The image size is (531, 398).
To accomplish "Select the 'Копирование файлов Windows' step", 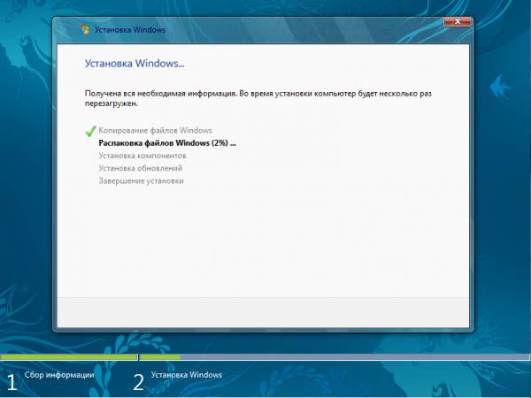I will point(155,131).
